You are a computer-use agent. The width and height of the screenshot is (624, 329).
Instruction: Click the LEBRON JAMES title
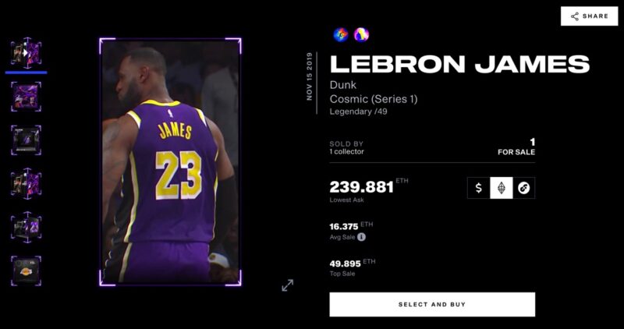(459, 64)
